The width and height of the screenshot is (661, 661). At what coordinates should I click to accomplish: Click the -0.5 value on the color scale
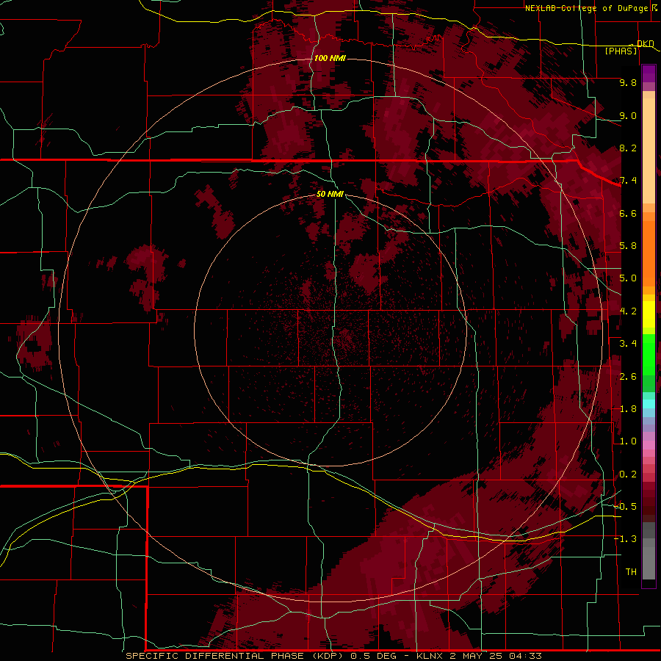625,506
